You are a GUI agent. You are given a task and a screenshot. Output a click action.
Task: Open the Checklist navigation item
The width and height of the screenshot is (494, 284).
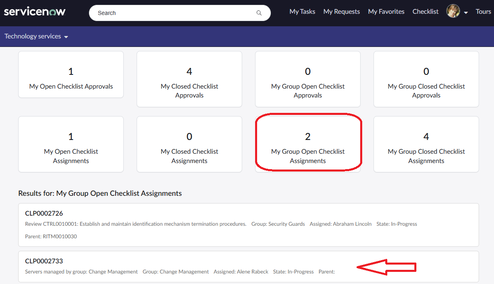tap(425, 11)
